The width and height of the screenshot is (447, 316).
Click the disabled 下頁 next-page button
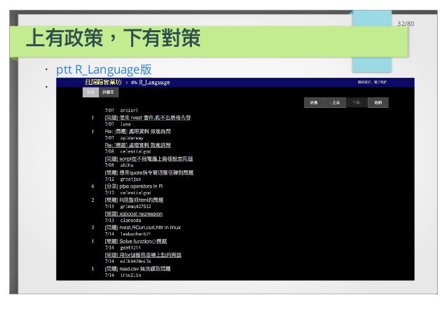357,103
